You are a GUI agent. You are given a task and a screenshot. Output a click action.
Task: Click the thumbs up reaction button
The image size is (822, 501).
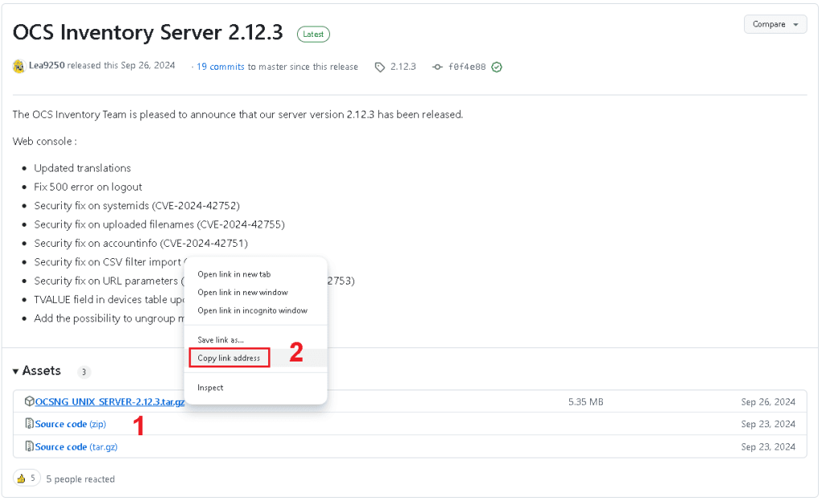click(26, 478)
